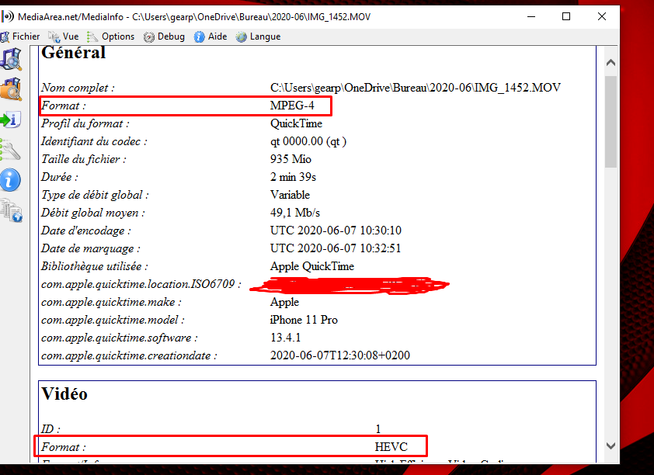654x475 pixels.
Task: Click the vertical scrollbar thumb
Action: tap(611, 122)
